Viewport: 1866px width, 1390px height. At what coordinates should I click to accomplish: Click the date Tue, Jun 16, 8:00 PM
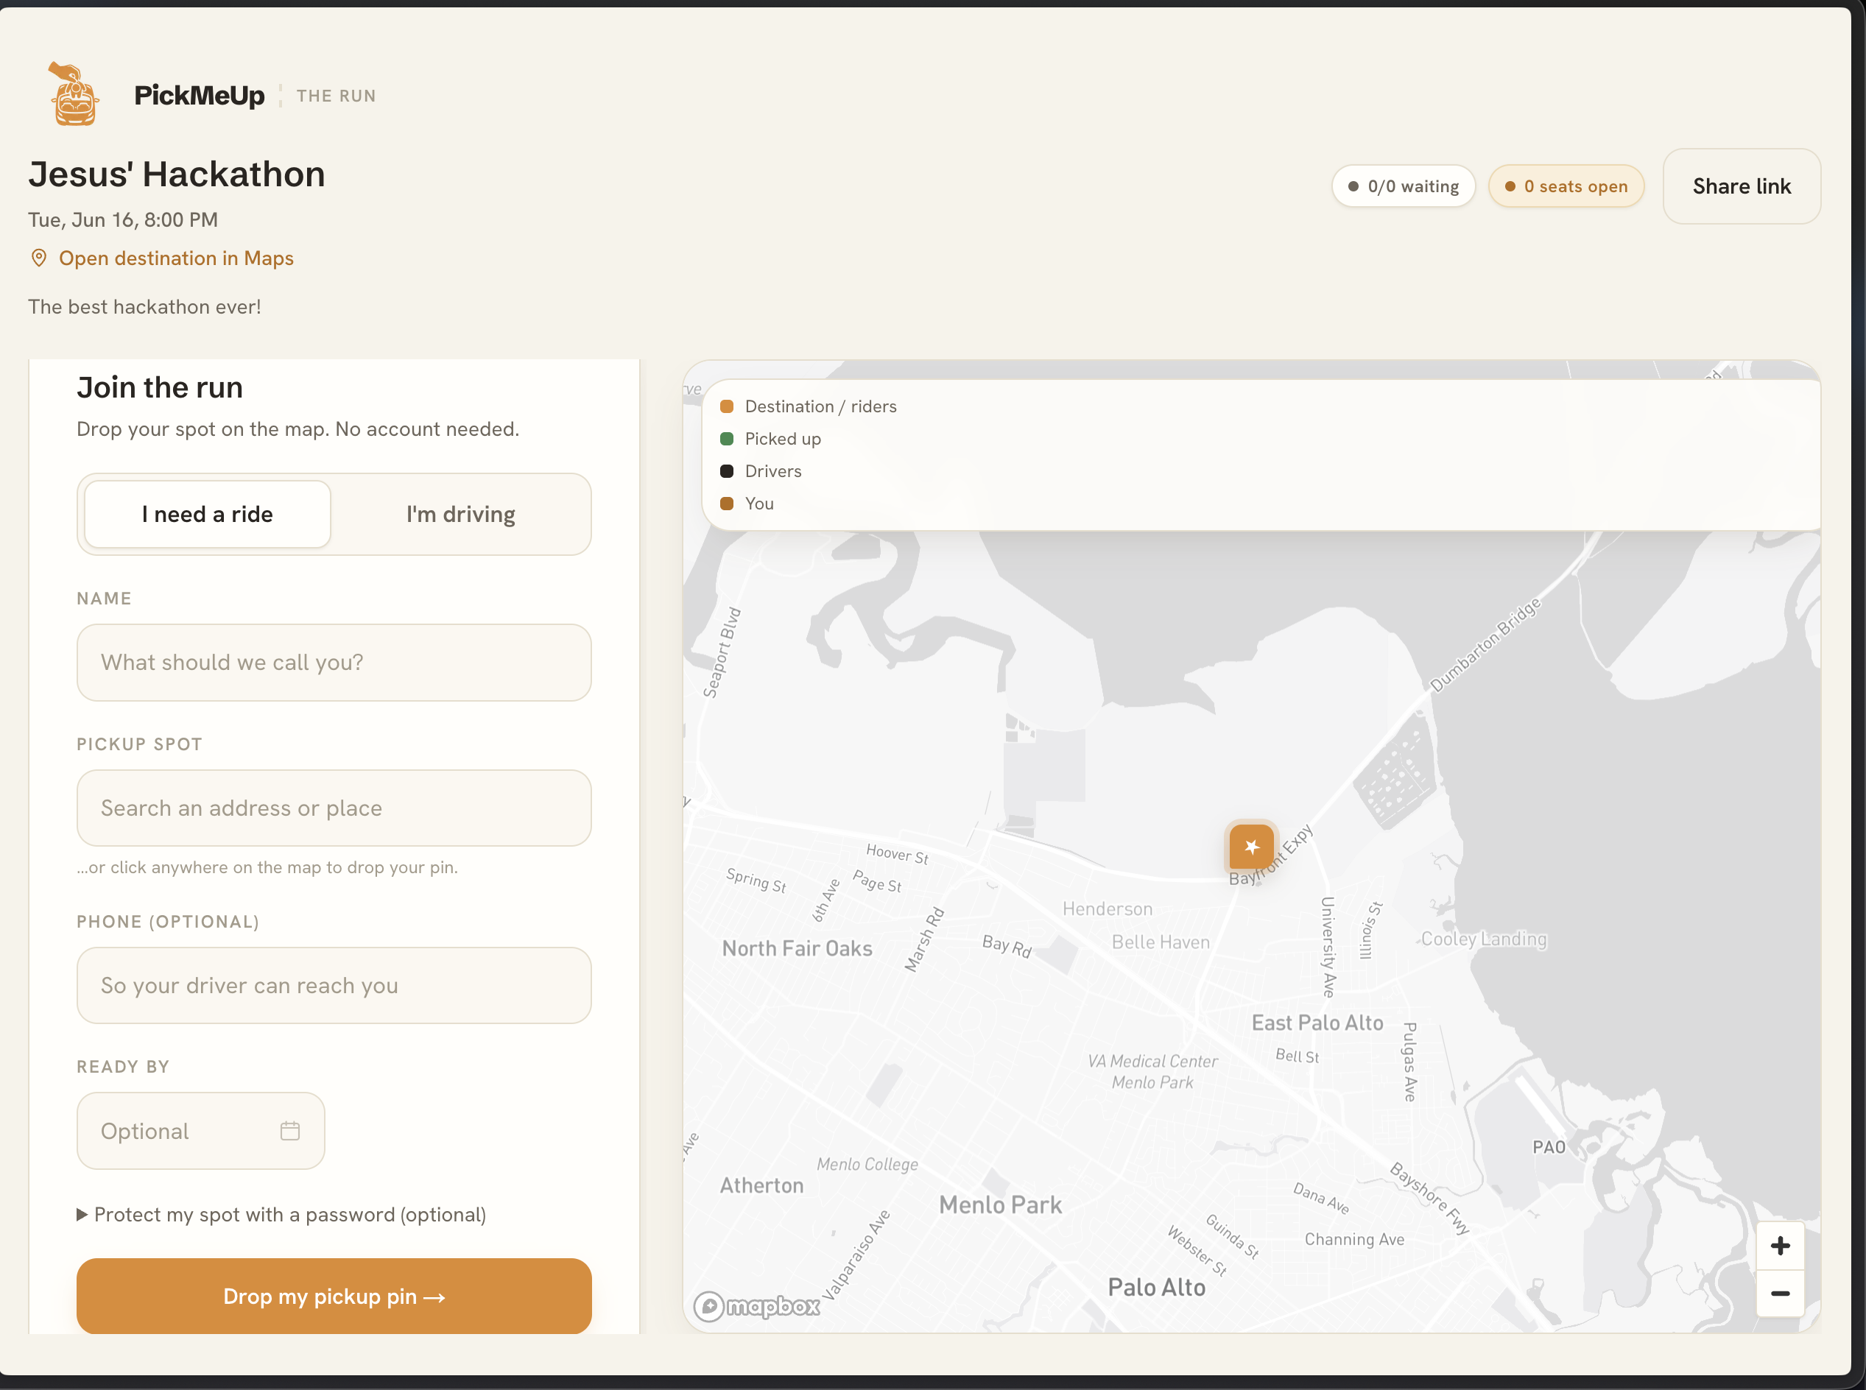[123, 219]
